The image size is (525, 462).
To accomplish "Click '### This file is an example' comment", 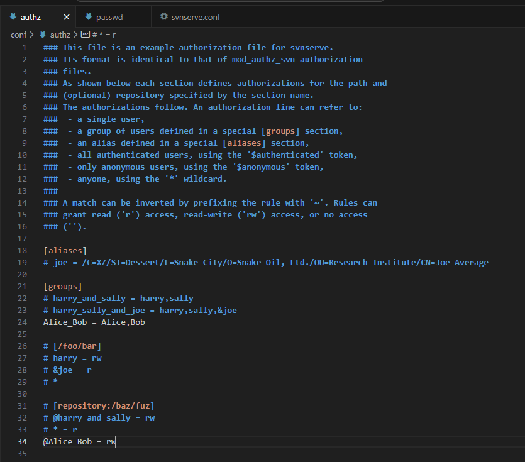I will [x=188, y=48].
